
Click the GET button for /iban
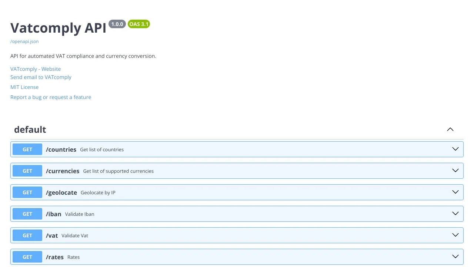[27, 214]
